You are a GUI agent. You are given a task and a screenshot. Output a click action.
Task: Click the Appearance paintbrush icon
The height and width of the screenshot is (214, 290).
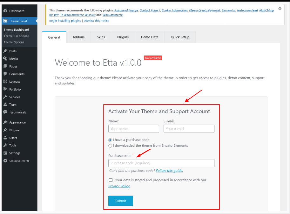coord(5,122)
